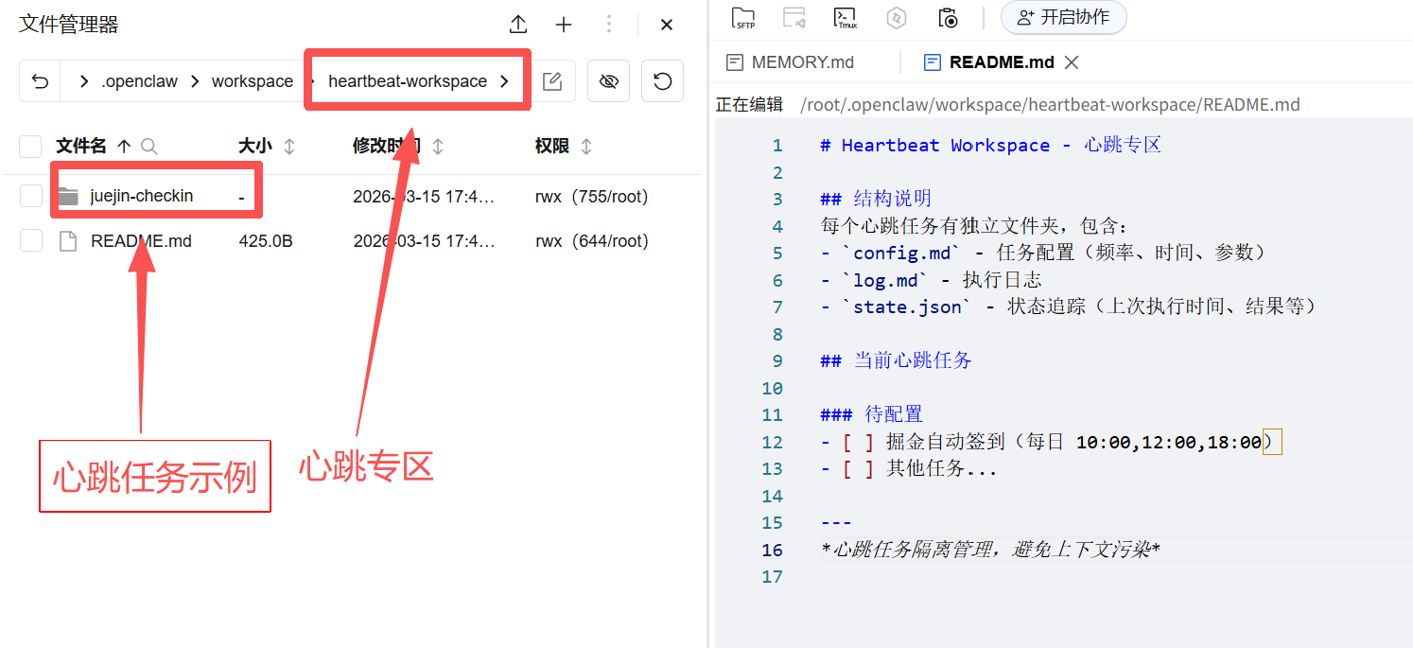This screenshot has height=648, width=1413.
Task: Open the three-dot more options menu
Action: point(609,25)
